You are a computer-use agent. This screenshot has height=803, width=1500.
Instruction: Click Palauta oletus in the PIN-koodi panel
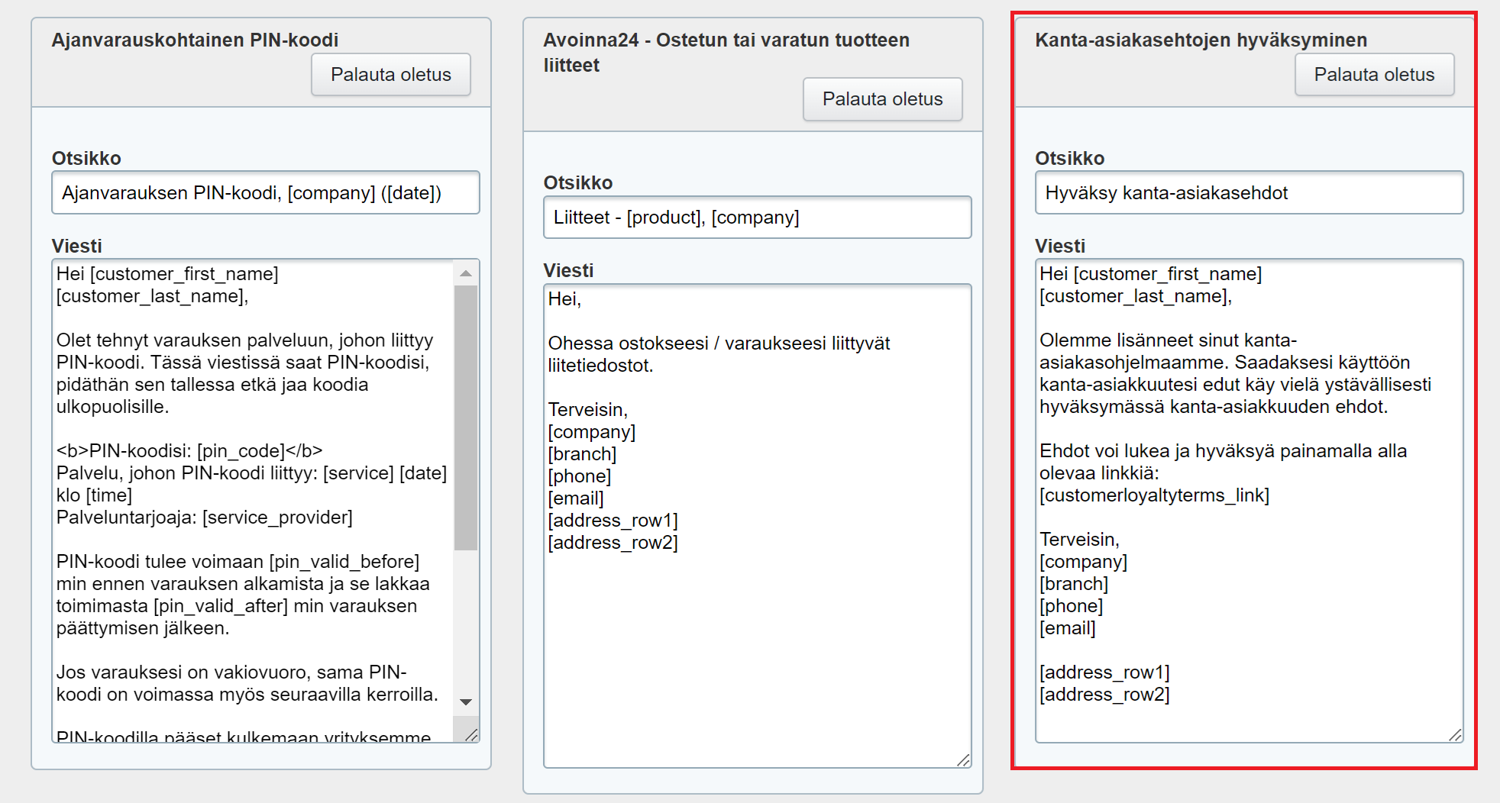pos(390,75)
